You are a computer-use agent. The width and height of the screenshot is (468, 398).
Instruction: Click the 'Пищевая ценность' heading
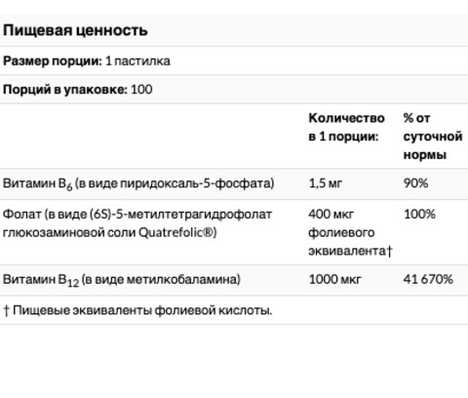(x=75, y=30)
